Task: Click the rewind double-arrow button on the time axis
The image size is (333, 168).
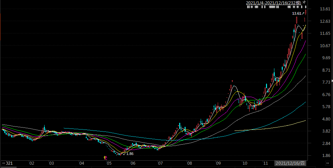Action: pos(3,163)
